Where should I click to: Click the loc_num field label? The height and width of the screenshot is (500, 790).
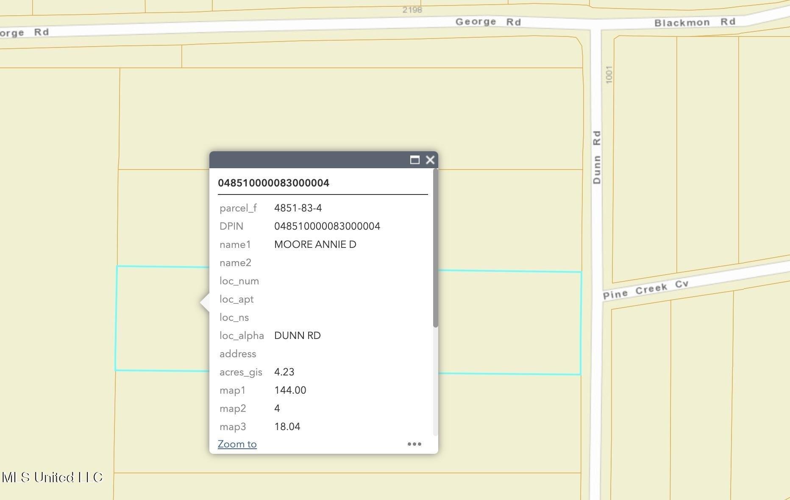pyautogui.click(x=239, y=281)
